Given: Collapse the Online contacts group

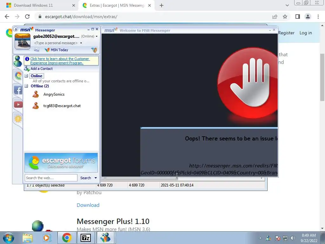Looking at the screenshot, I should pos(26,76).
